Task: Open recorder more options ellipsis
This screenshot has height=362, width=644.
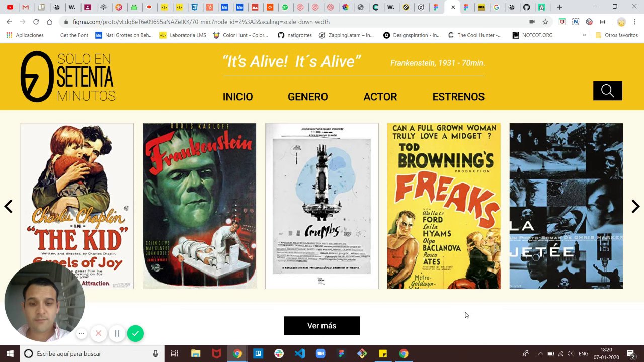Action: (x=82, y=333)
